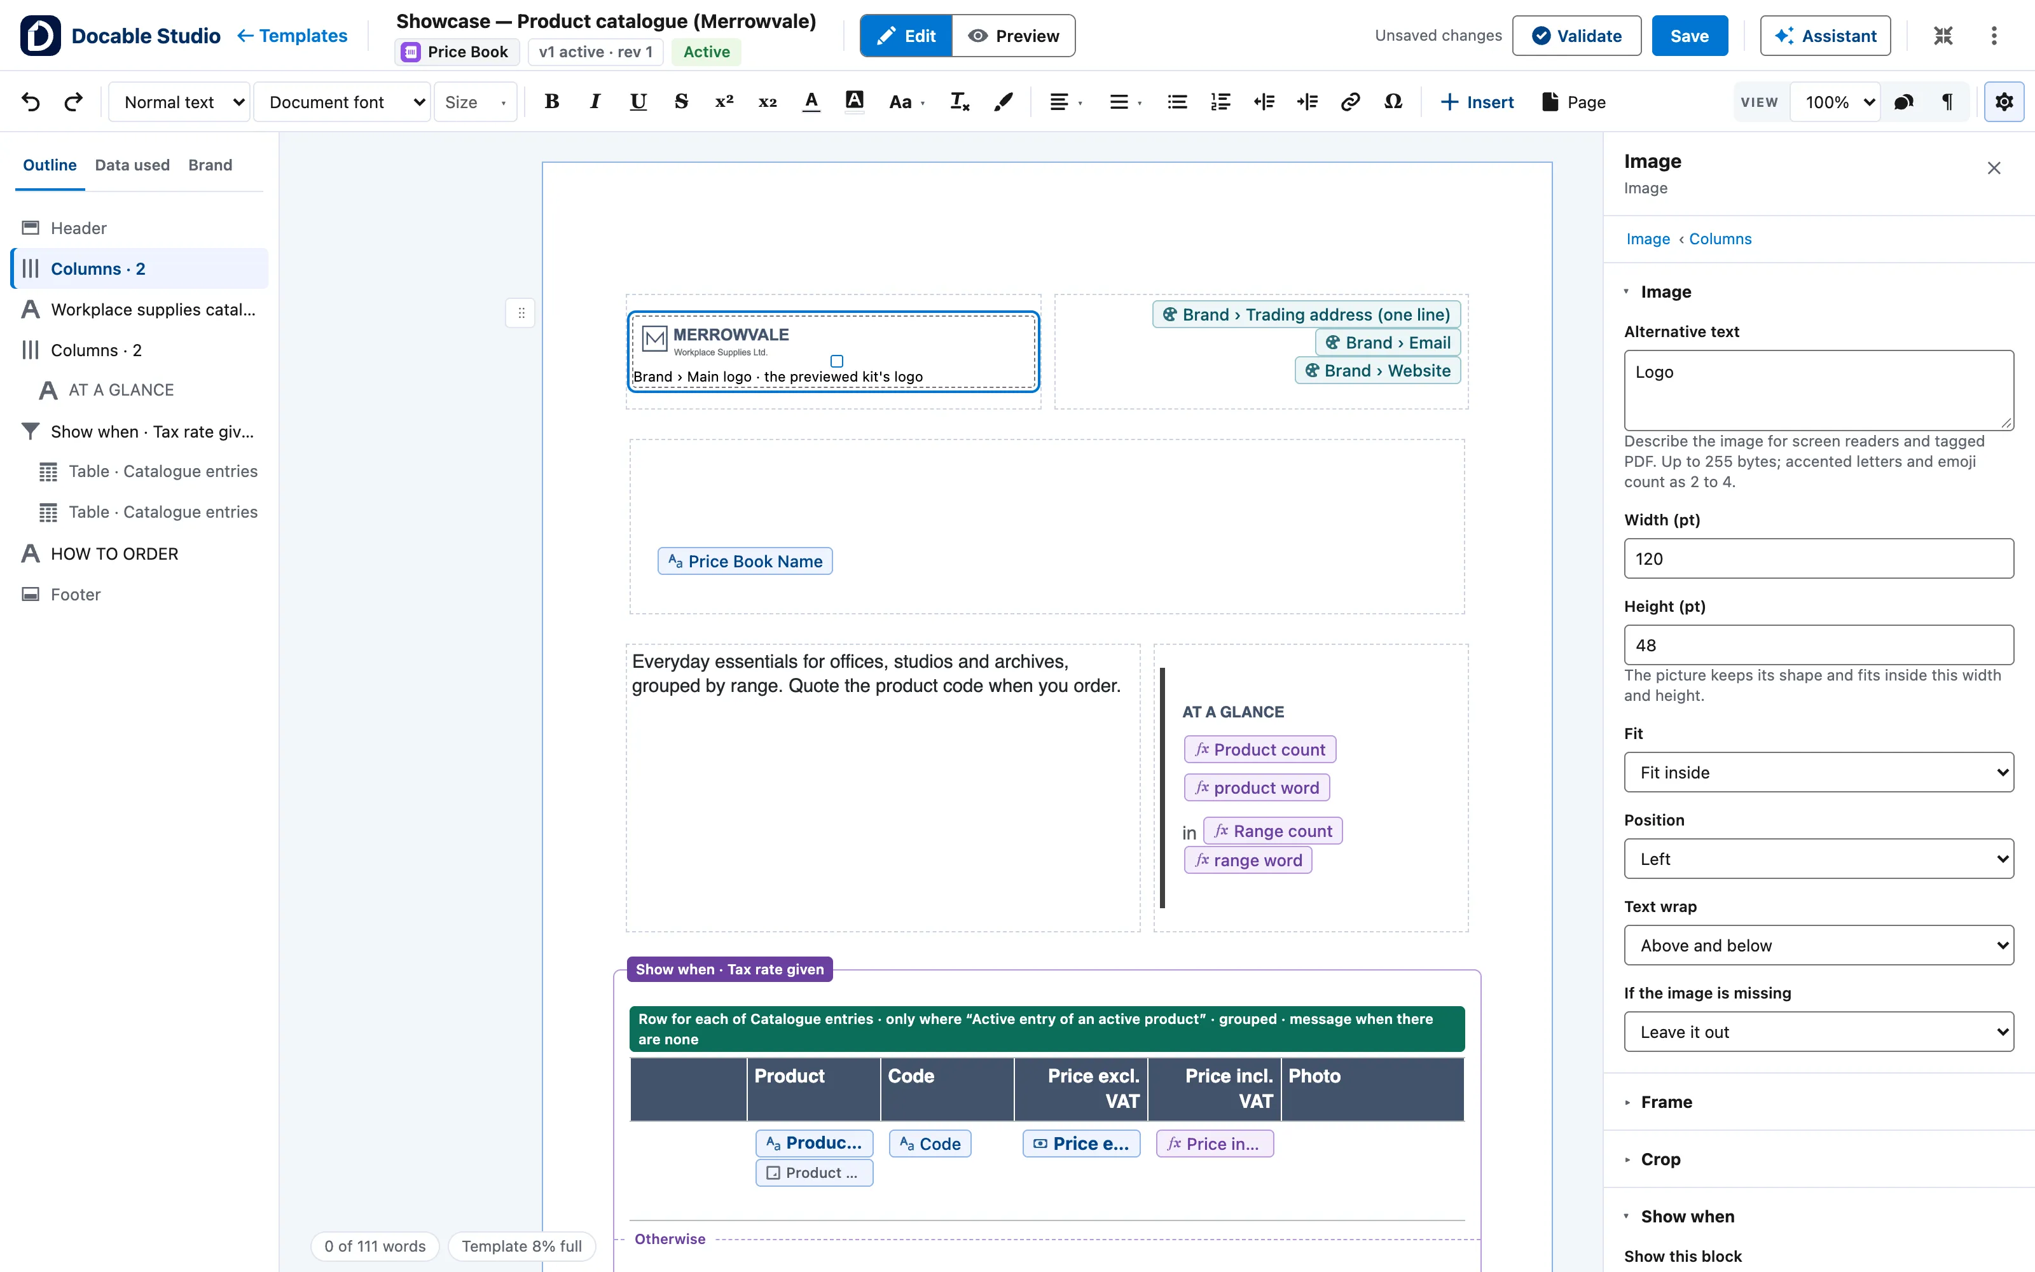Click the Docable Studio logo
Viewport: 2035px width, 1272px height.
tap(40, 36)
